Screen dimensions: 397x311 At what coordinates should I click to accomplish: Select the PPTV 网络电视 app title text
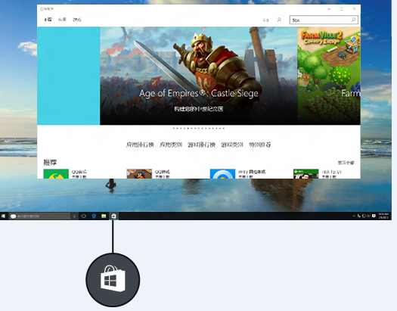252,172
